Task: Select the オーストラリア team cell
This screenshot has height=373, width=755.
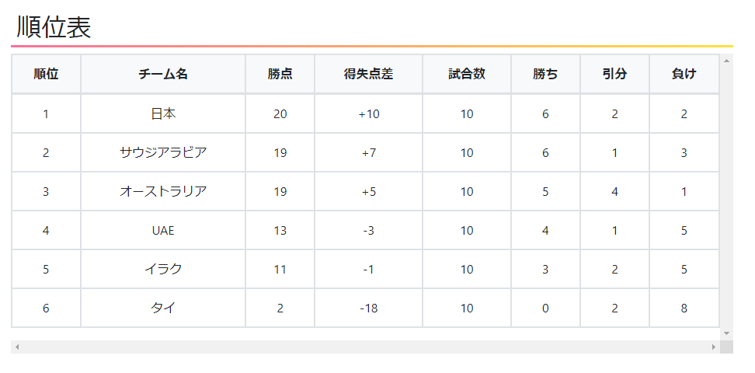Action: click(163, 191)
